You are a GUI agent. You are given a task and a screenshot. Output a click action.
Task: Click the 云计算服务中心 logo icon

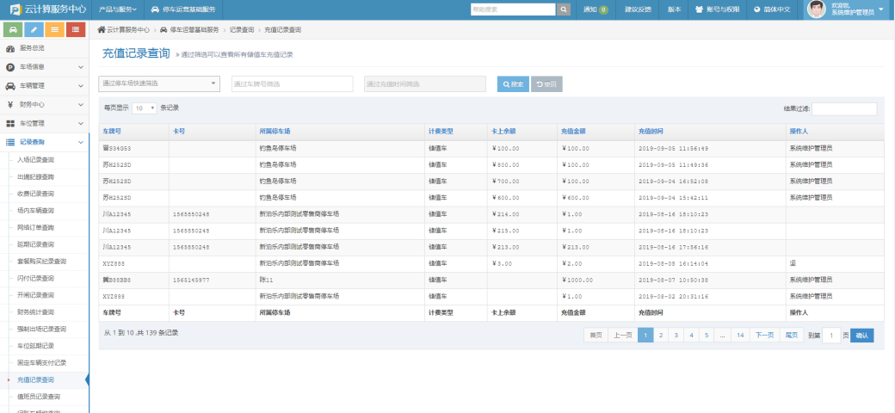pos(14,9)
